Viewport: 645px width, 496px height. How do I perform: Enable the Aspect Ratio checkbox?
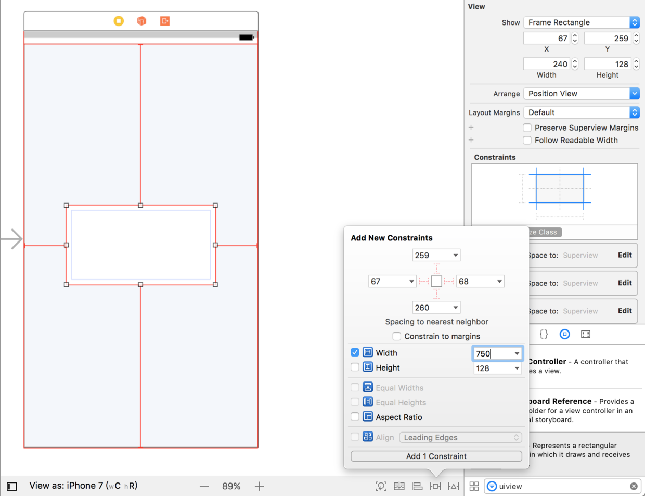(x=355, y=416)
